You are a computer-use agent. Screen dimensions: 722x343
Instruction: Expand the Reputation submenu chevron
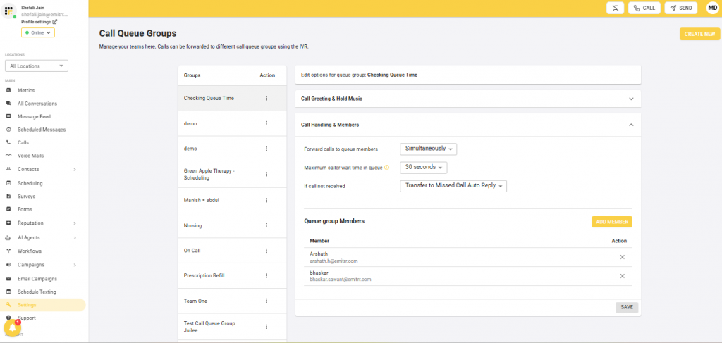tap(75, 223)
